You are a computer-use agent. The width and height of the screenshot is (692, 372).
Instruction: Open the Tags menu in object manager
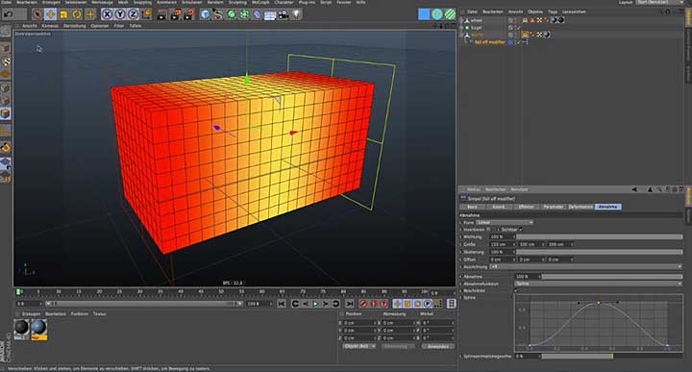[x=553, y=12]
